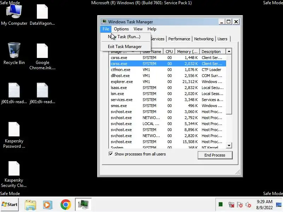Image resolution: width=283 pixels, height=212 pixels.
Task: Select the svchost.exe row using 8,896 K
Action: [168, 130]
